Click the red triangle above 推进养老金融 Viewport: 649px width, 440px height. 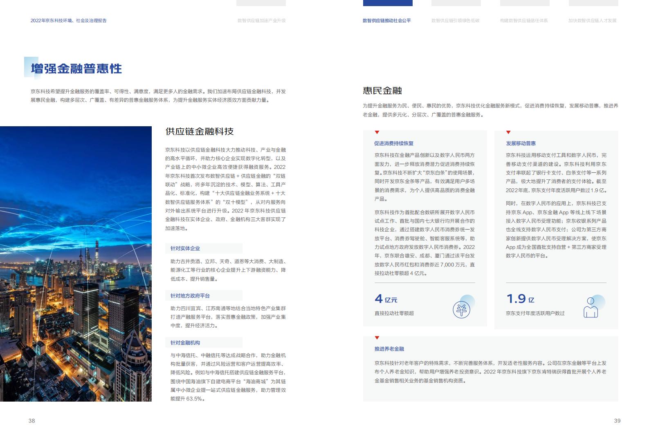[377, 338]
